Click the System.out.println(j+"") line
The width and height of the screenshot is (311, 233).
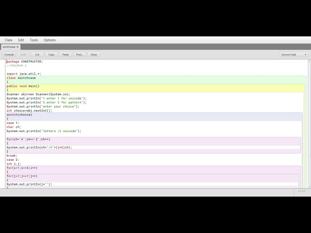click(x=29, y=184)
